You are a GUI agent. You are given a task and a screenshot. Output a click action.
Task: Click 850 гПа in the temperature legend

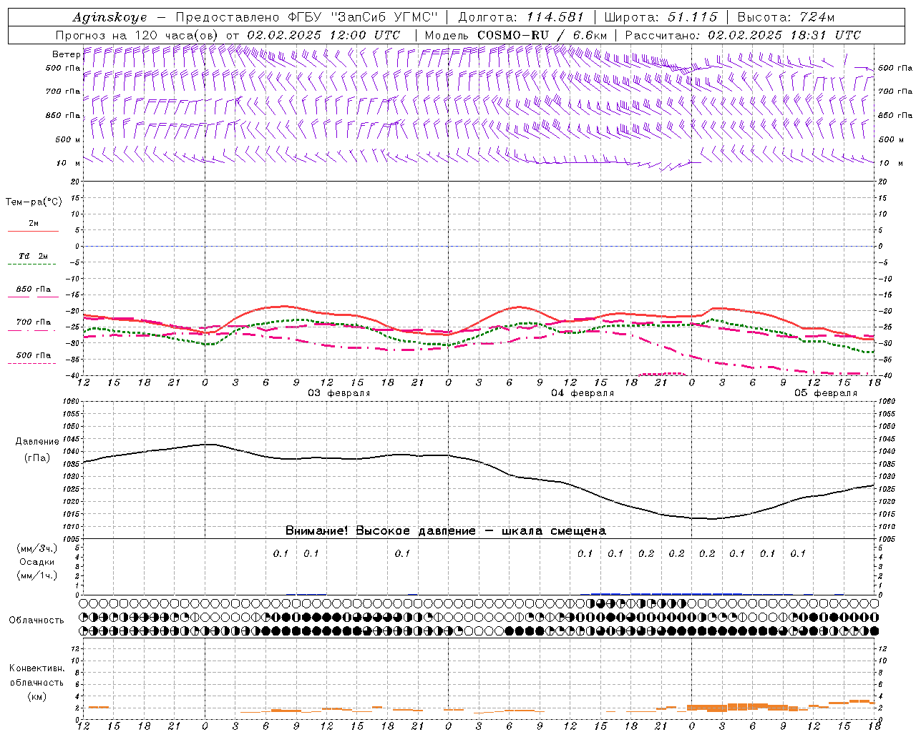coord(33,290)
